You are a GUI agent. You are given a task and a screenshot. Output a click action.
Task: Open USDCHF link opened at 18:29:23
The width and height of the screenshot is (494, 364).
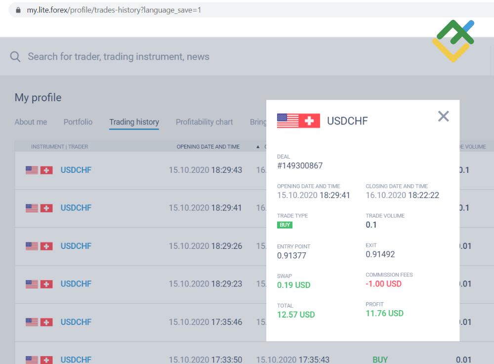(76, 284)
